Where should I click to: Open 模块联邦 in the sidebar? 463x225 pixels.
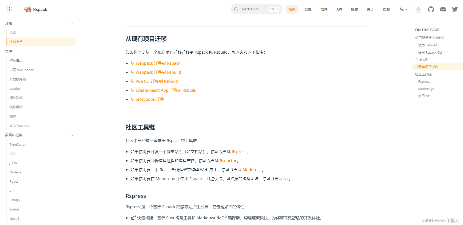(16, 98)
